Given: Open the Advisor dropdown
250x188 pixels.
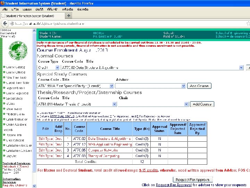Looking at the screenshot, I should [183, 86].
